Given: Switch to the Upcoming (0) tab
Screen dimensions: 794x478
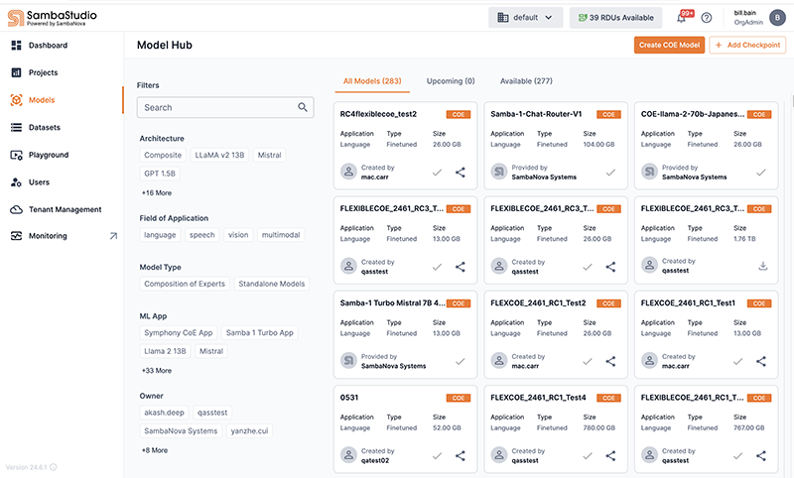Looking at the screenshot, I should pyautogui.click(x=450, y=81).
